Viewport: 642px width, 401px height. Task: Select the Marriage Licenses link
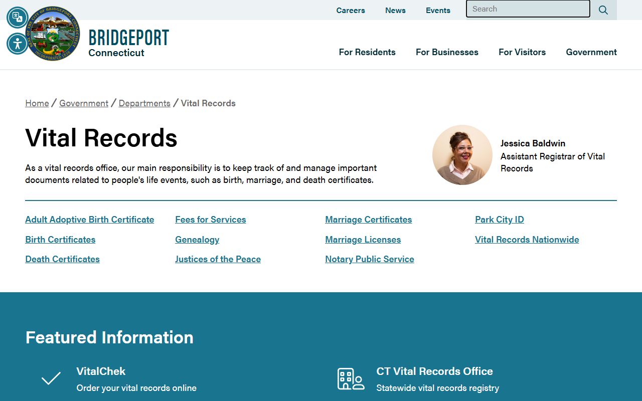click(363, 240)
